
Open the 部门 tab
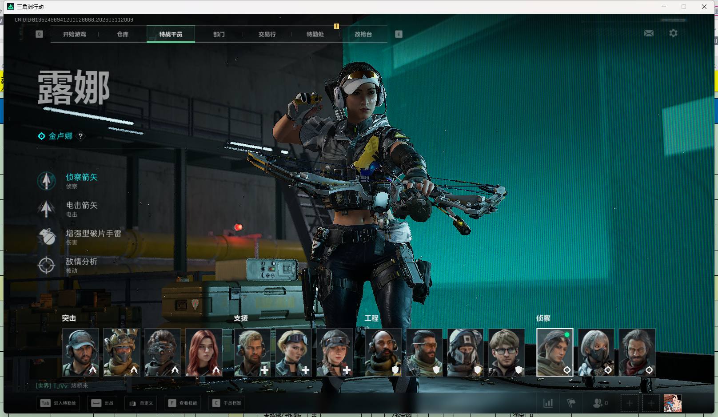point(219,34)
